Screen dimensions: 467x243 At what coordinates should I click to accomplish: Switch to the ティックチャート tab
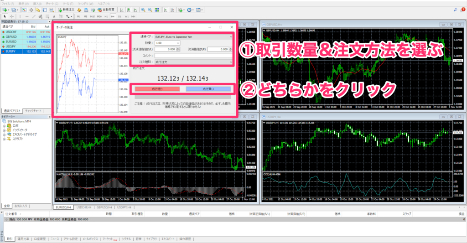point(33,111)
